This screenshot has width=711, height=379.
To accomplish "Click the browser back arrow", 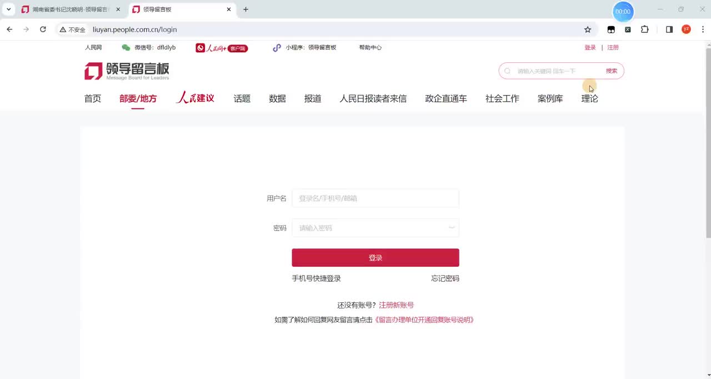I will [9, 29].
